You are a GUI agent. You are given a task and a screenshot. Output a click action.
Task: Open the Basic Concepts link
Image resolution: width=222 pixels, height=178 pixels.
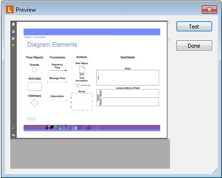click(35, 37)
